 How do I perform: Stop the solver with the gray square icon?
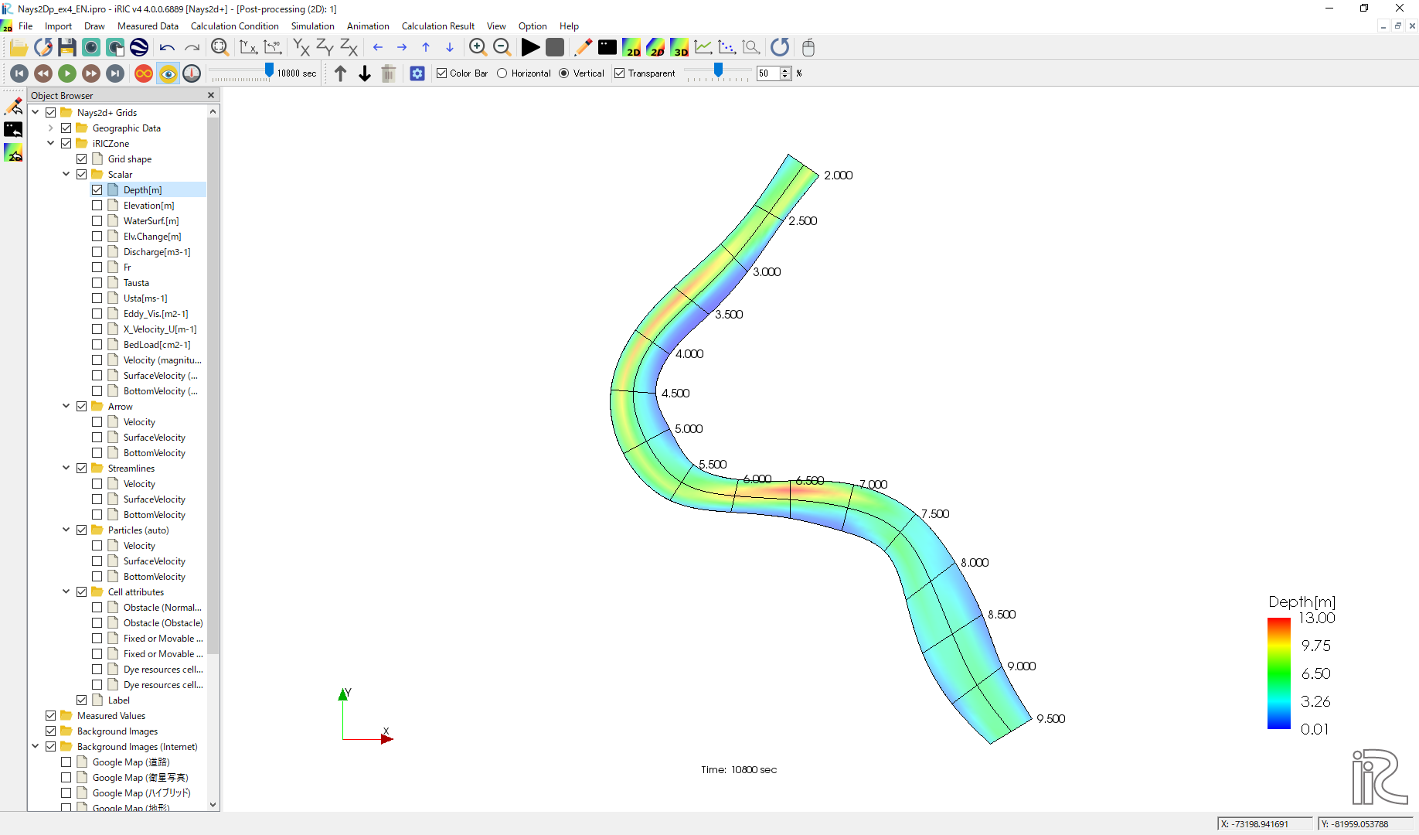555,48
